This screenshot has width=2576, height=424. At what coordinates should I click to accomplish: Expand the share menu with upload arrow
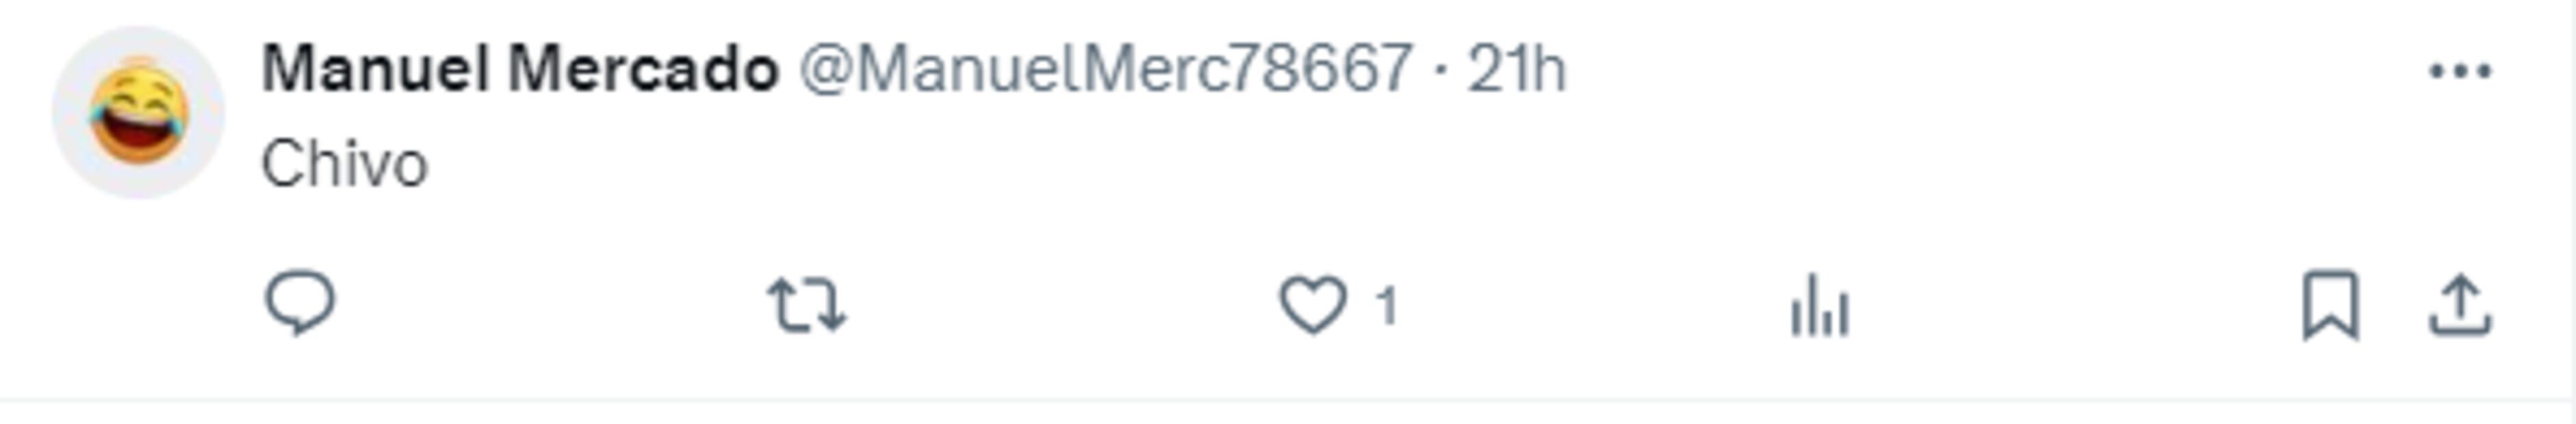pos(2460,305)
